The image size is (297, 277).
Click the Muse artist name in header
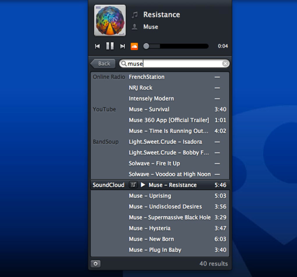coord(151,27)
